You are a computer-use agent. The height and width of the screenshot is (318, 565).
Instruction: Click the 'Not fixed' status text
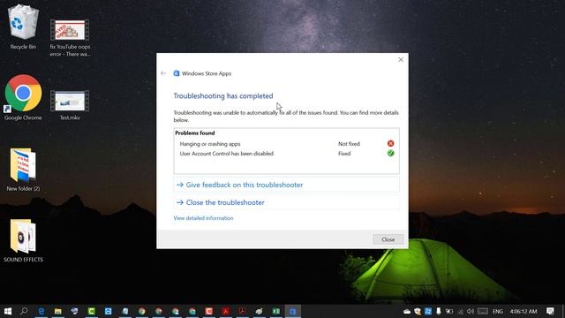(349, 143)
